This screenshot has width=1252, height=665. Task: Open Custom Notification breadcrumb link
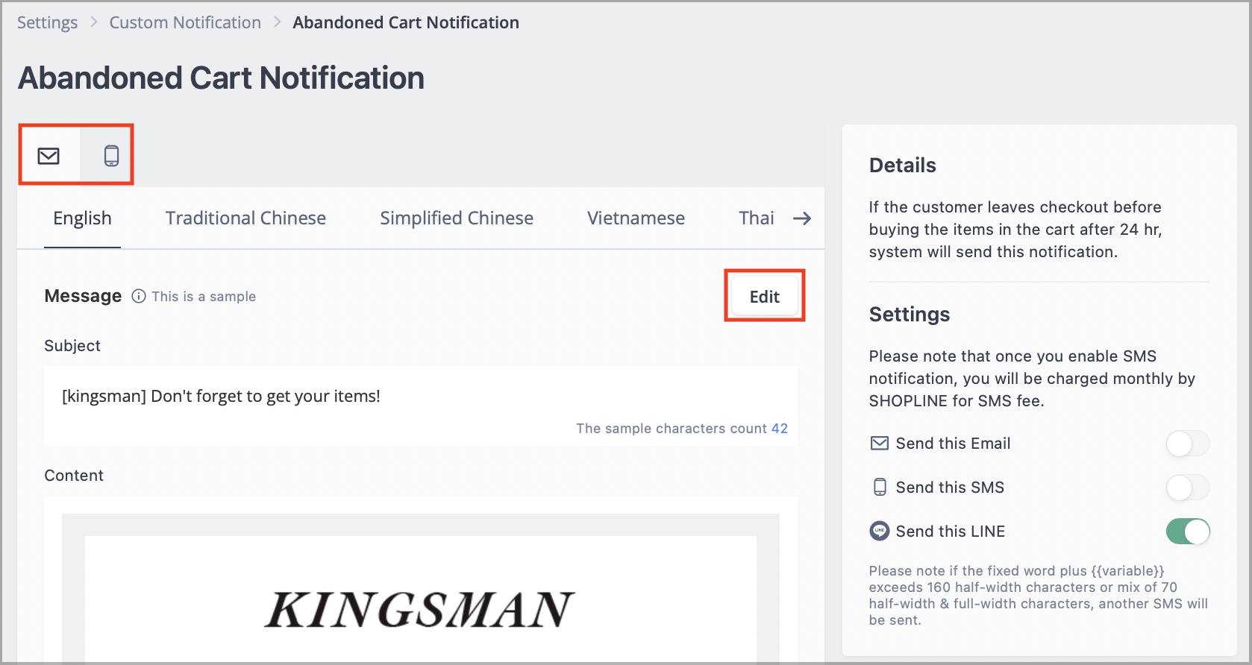(185, 22)
